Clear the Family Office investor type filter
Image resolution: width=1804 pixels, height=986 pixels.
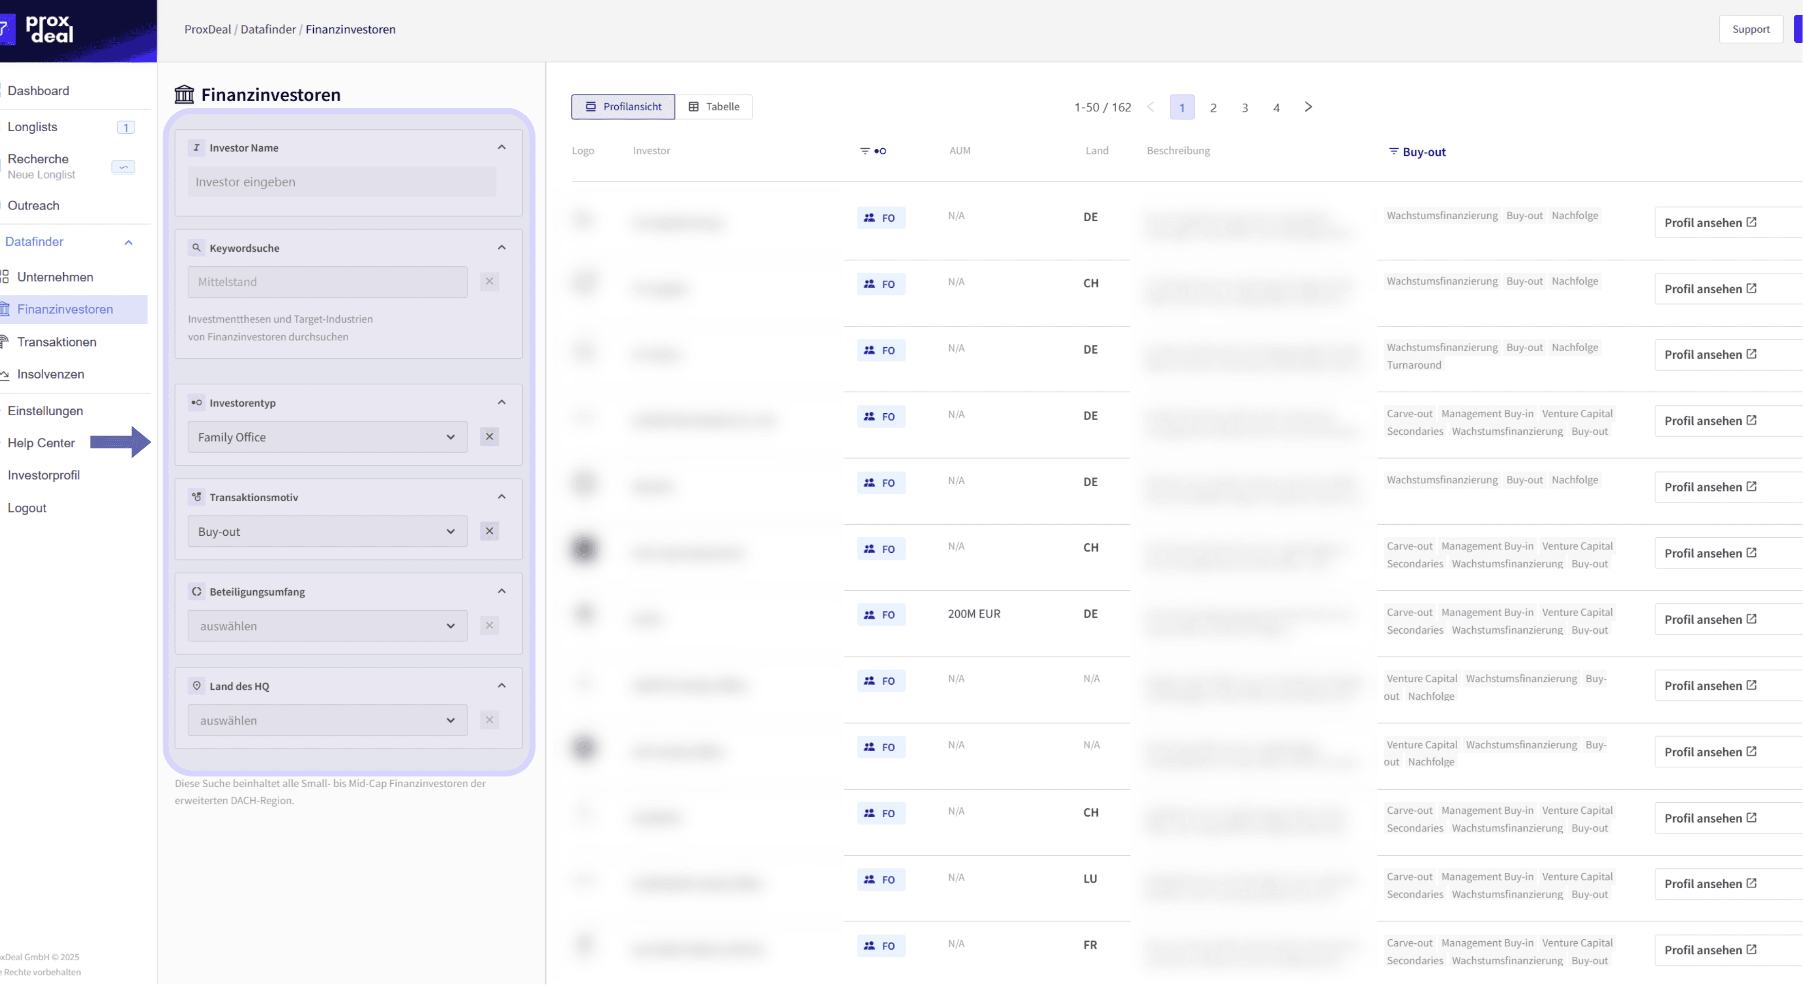coord(489,437)
